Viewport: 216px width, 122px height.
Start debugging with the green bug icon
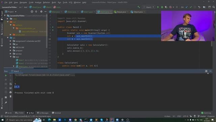162,7
